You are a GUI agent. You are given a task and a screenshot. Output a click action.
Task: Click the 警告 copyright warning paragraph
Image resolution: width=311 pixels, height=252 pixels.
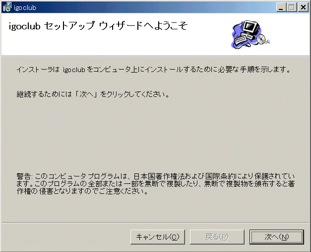pos(156,183)
